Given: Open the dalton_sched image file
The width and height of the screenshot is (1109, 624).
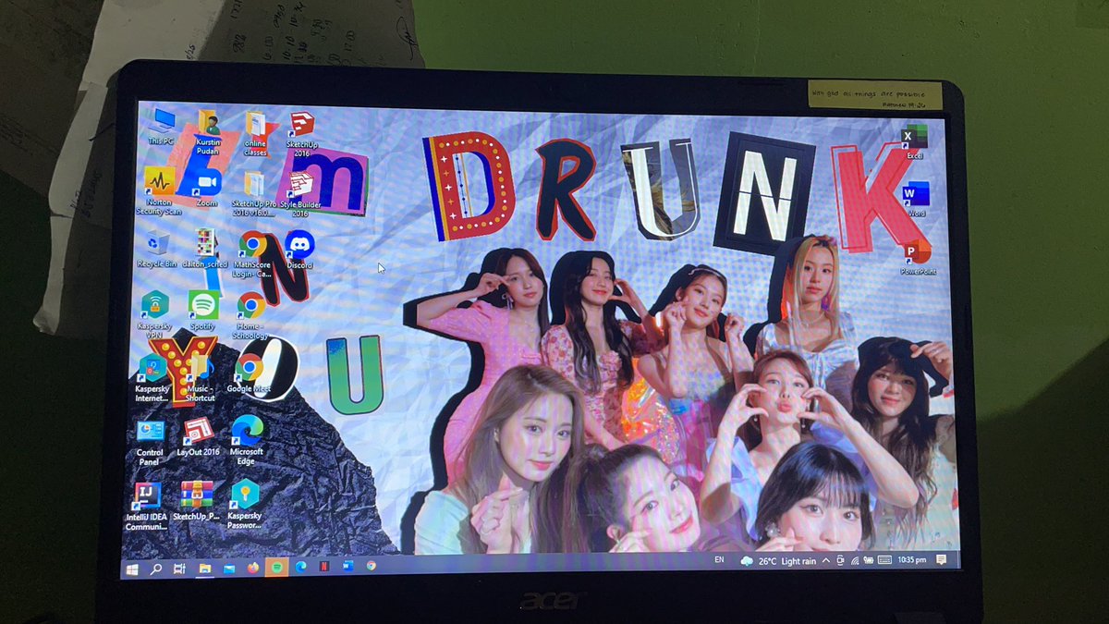Looking at the screenshot, I should tap(205, 250).
